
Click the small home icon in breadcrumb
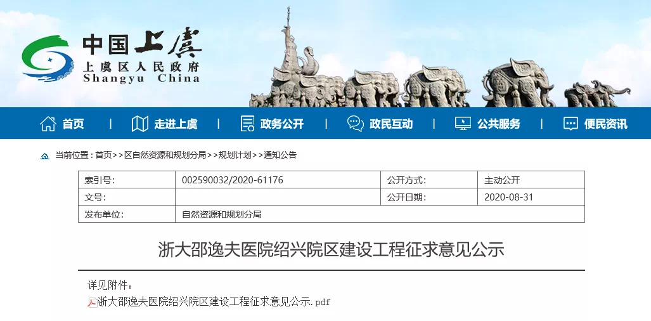pyautogui.click(x=44, y=156)
